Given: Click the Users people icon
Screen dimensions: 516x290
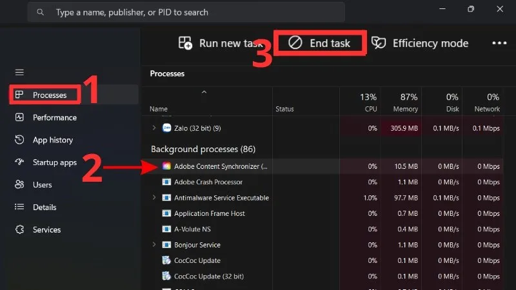Looking at the screenshot, I should tap(19, 184).
